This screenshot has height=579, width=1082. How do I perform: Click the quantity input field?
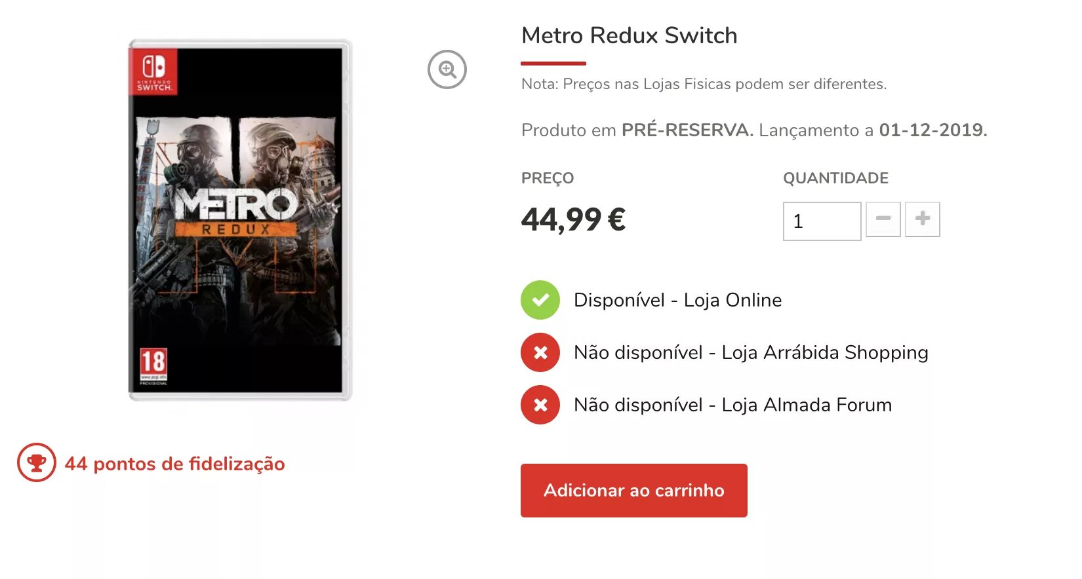822,221
